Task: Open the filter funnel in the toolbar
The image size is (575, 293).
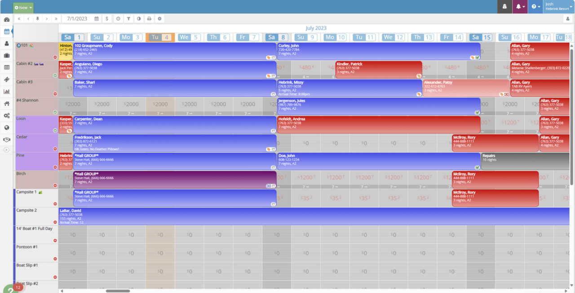Action: click(128, 18)
